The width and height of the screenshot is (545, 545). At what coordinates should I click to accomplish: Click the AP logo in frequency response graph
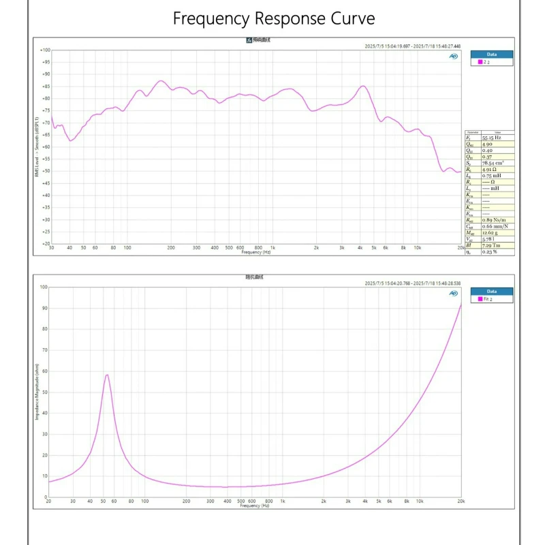coord(453,57)
